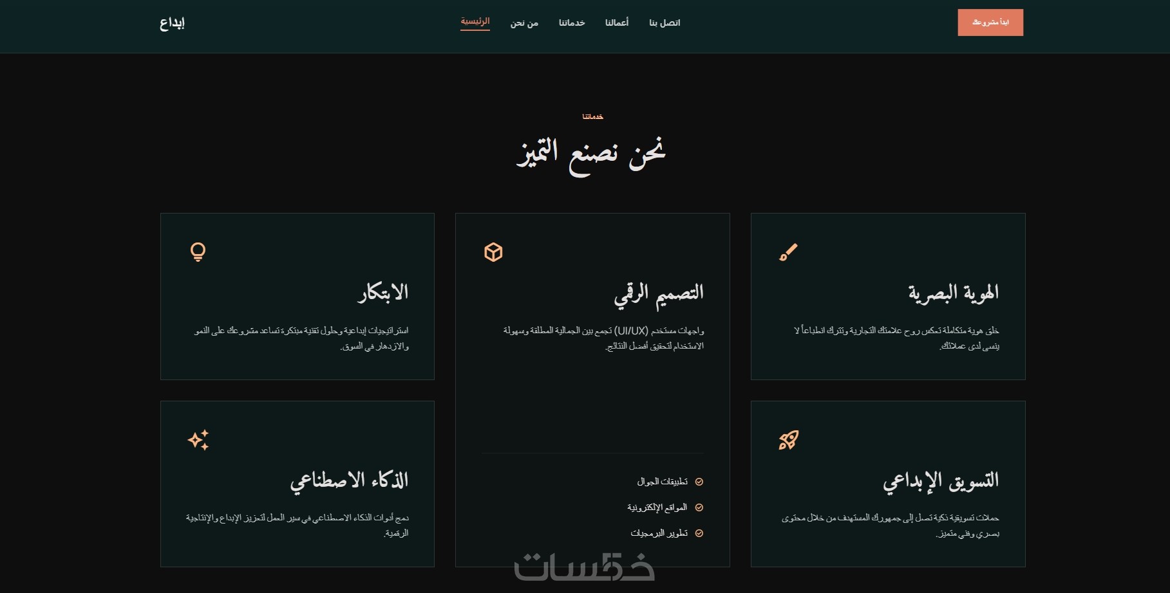Image resolution: width=1170 pixels, height=593 pixels.
Task: Click the rocket icon in التسويق الإبداعي card
Action: click(x=789, y=440)
